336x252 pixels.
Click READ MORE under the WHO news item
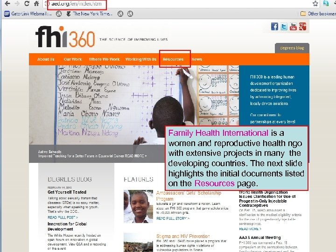250,229
